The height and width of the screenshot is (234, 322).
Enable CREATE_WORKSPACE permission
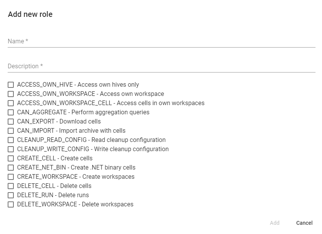pyautogui.click(x=11, y=177)
